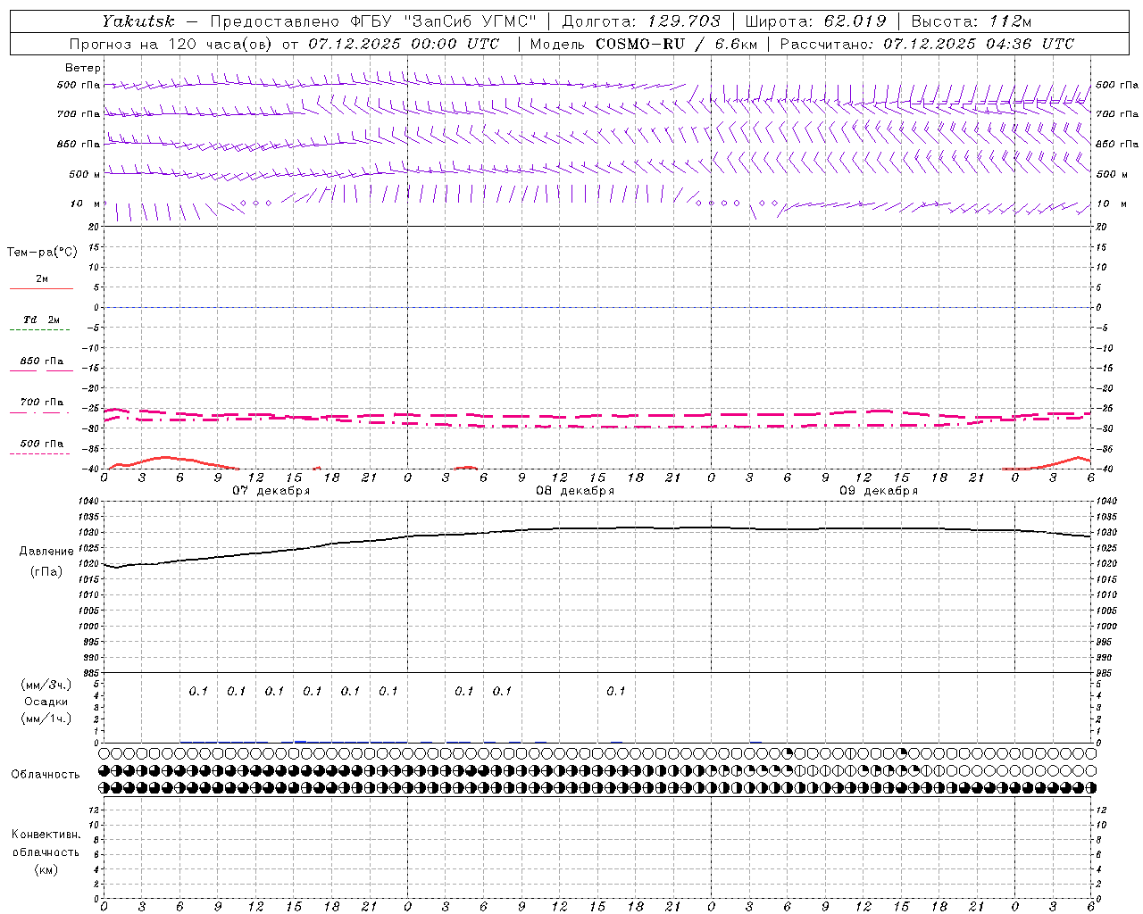The width and height of the screenshot is (1143, 914).
Task: Click the Ветер panel label
Action: pyautogui.click(x=83, y=68)
